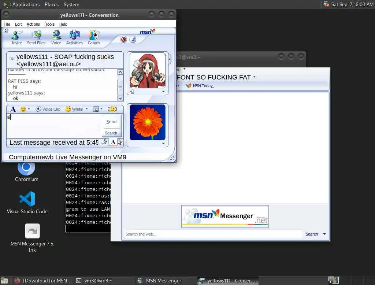Open emoticon dropdown arrow

point(29,109)
